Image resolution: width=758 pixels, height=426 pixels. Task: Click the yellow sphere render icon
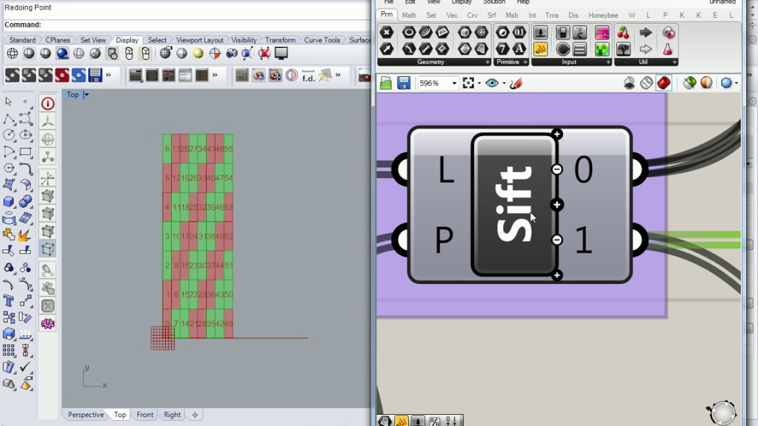coord(198,54)
